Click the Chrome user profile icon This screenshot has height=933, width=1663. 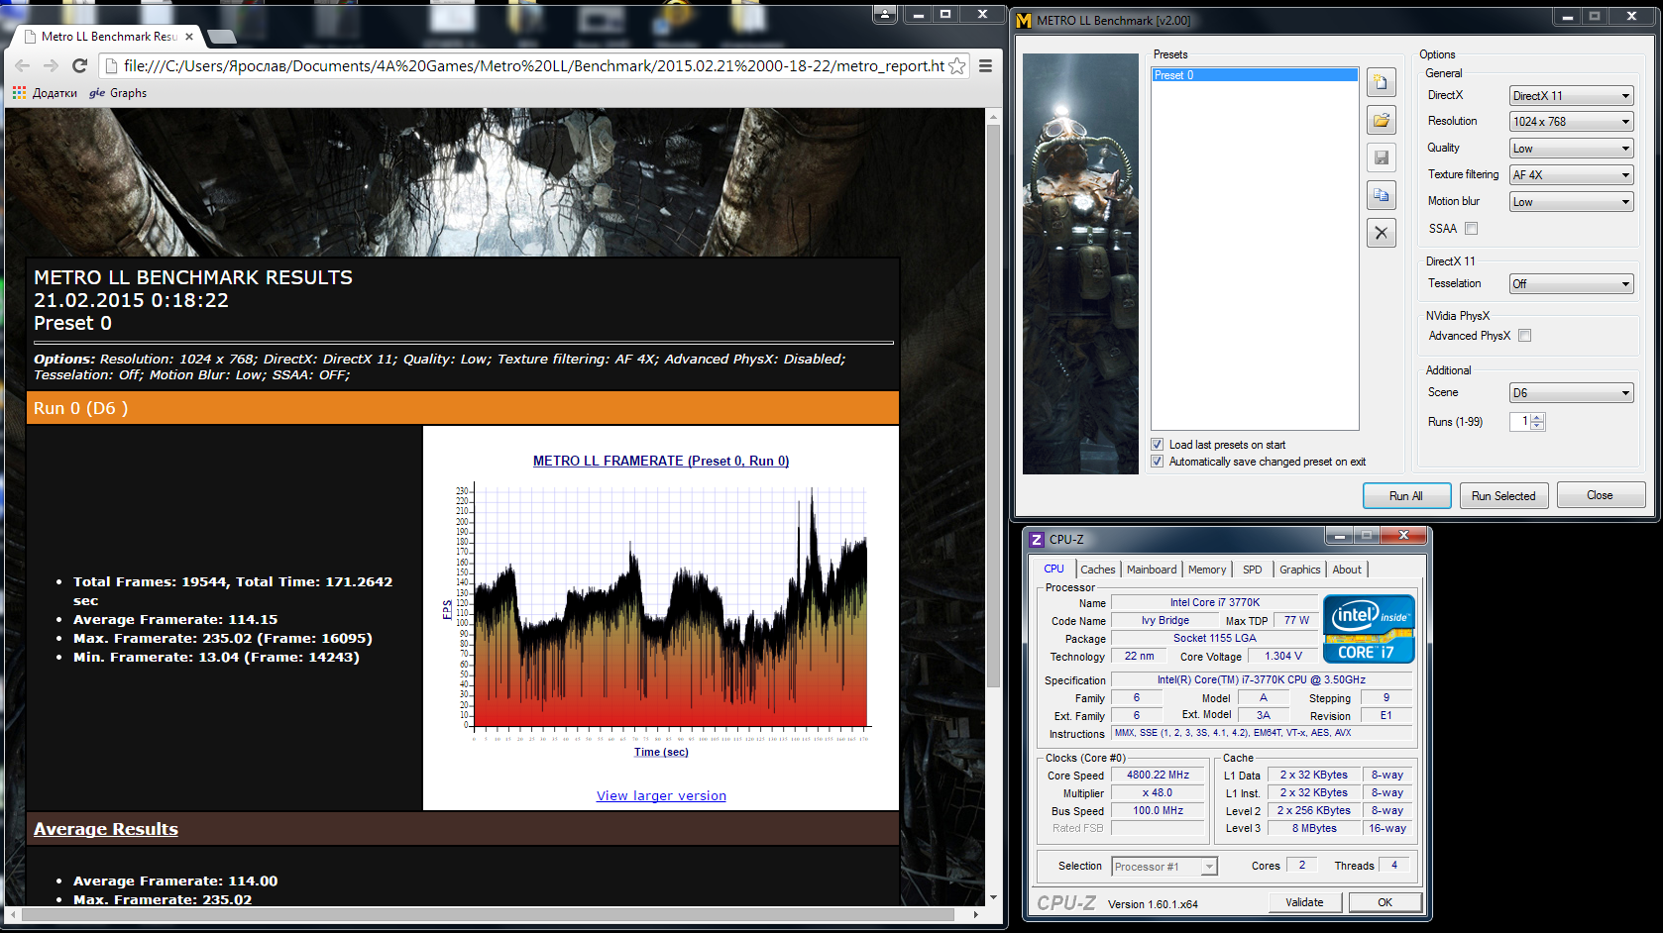point(885,14)
